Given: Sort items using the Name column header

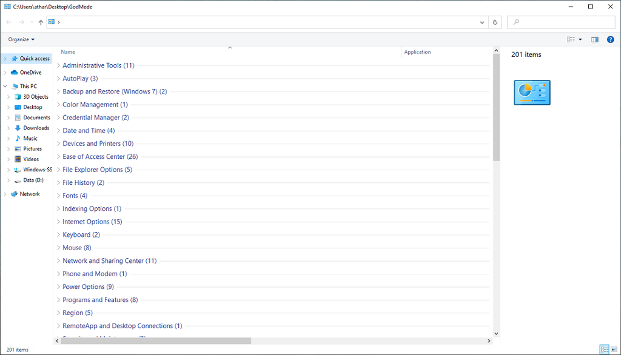Looking at the screenshot, I should [x=67, y=52].
